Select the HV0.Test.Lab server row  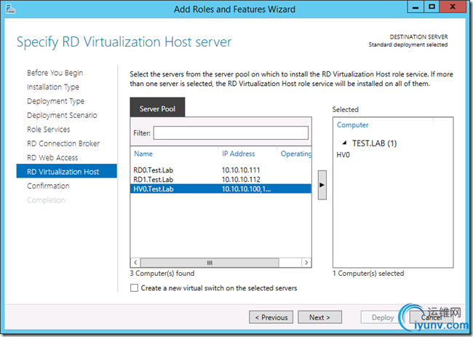154,189
